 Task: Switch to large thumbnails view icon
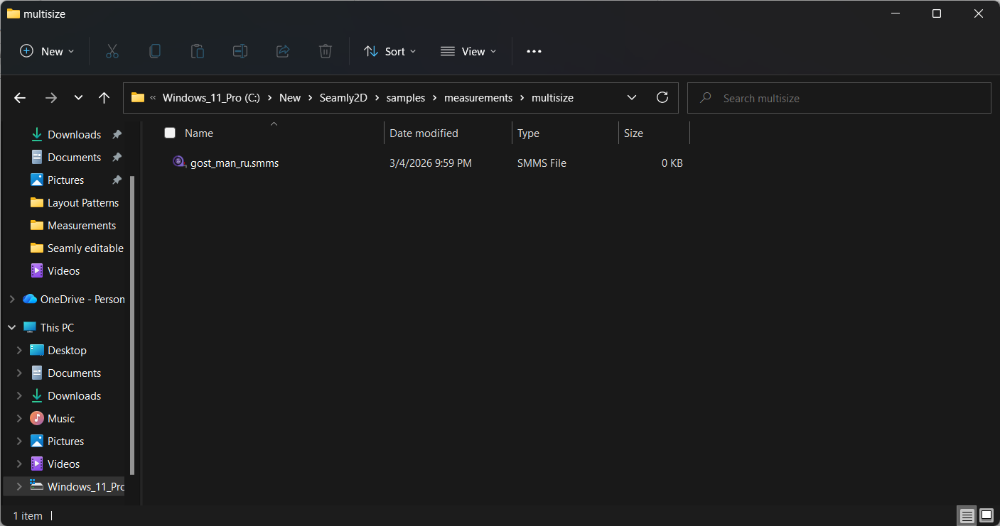coord(986,515)
